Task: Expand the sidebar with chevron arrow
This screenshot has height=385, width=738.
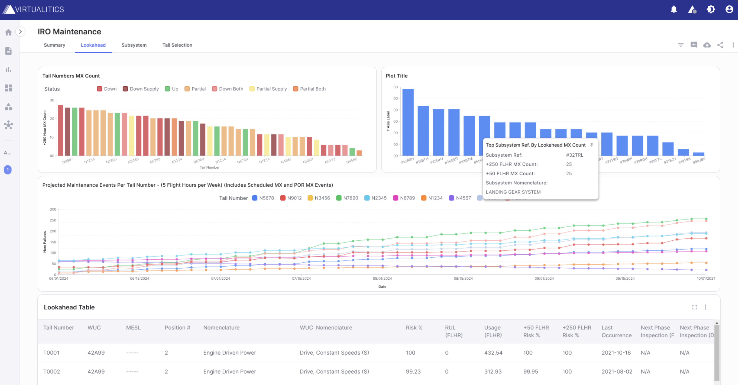Action: pyautogui.click(x=20, y=32)
